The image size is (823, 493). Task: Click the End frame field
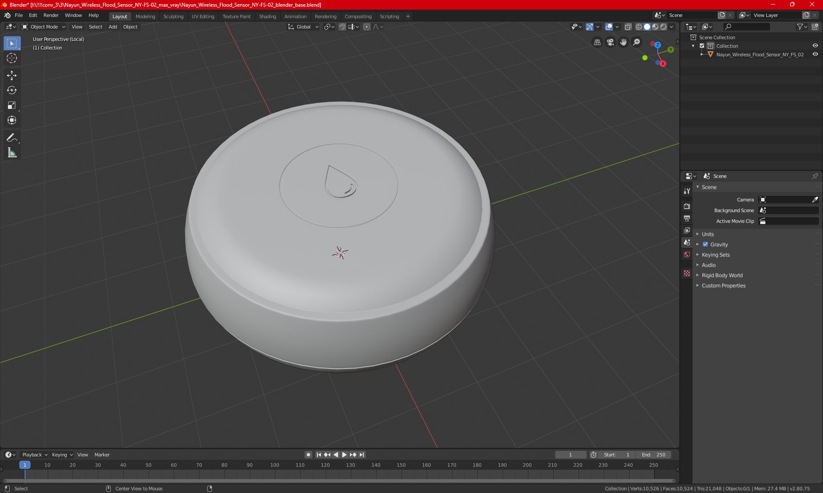click(653, 455)
